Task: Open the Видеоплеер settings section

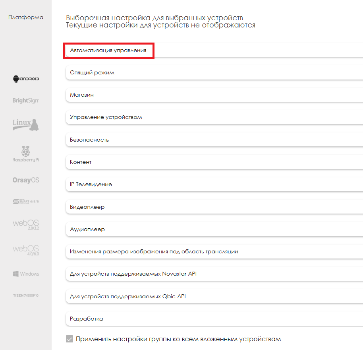Action: point(87,207)
